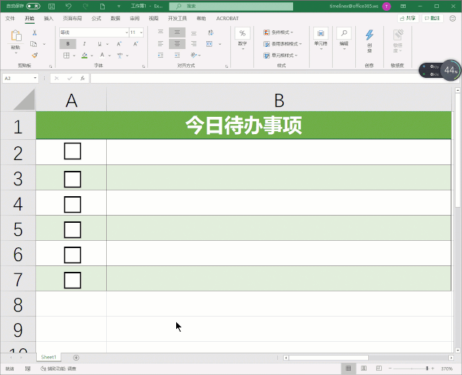Open the font color dropdown arrow

coord(109,56)
